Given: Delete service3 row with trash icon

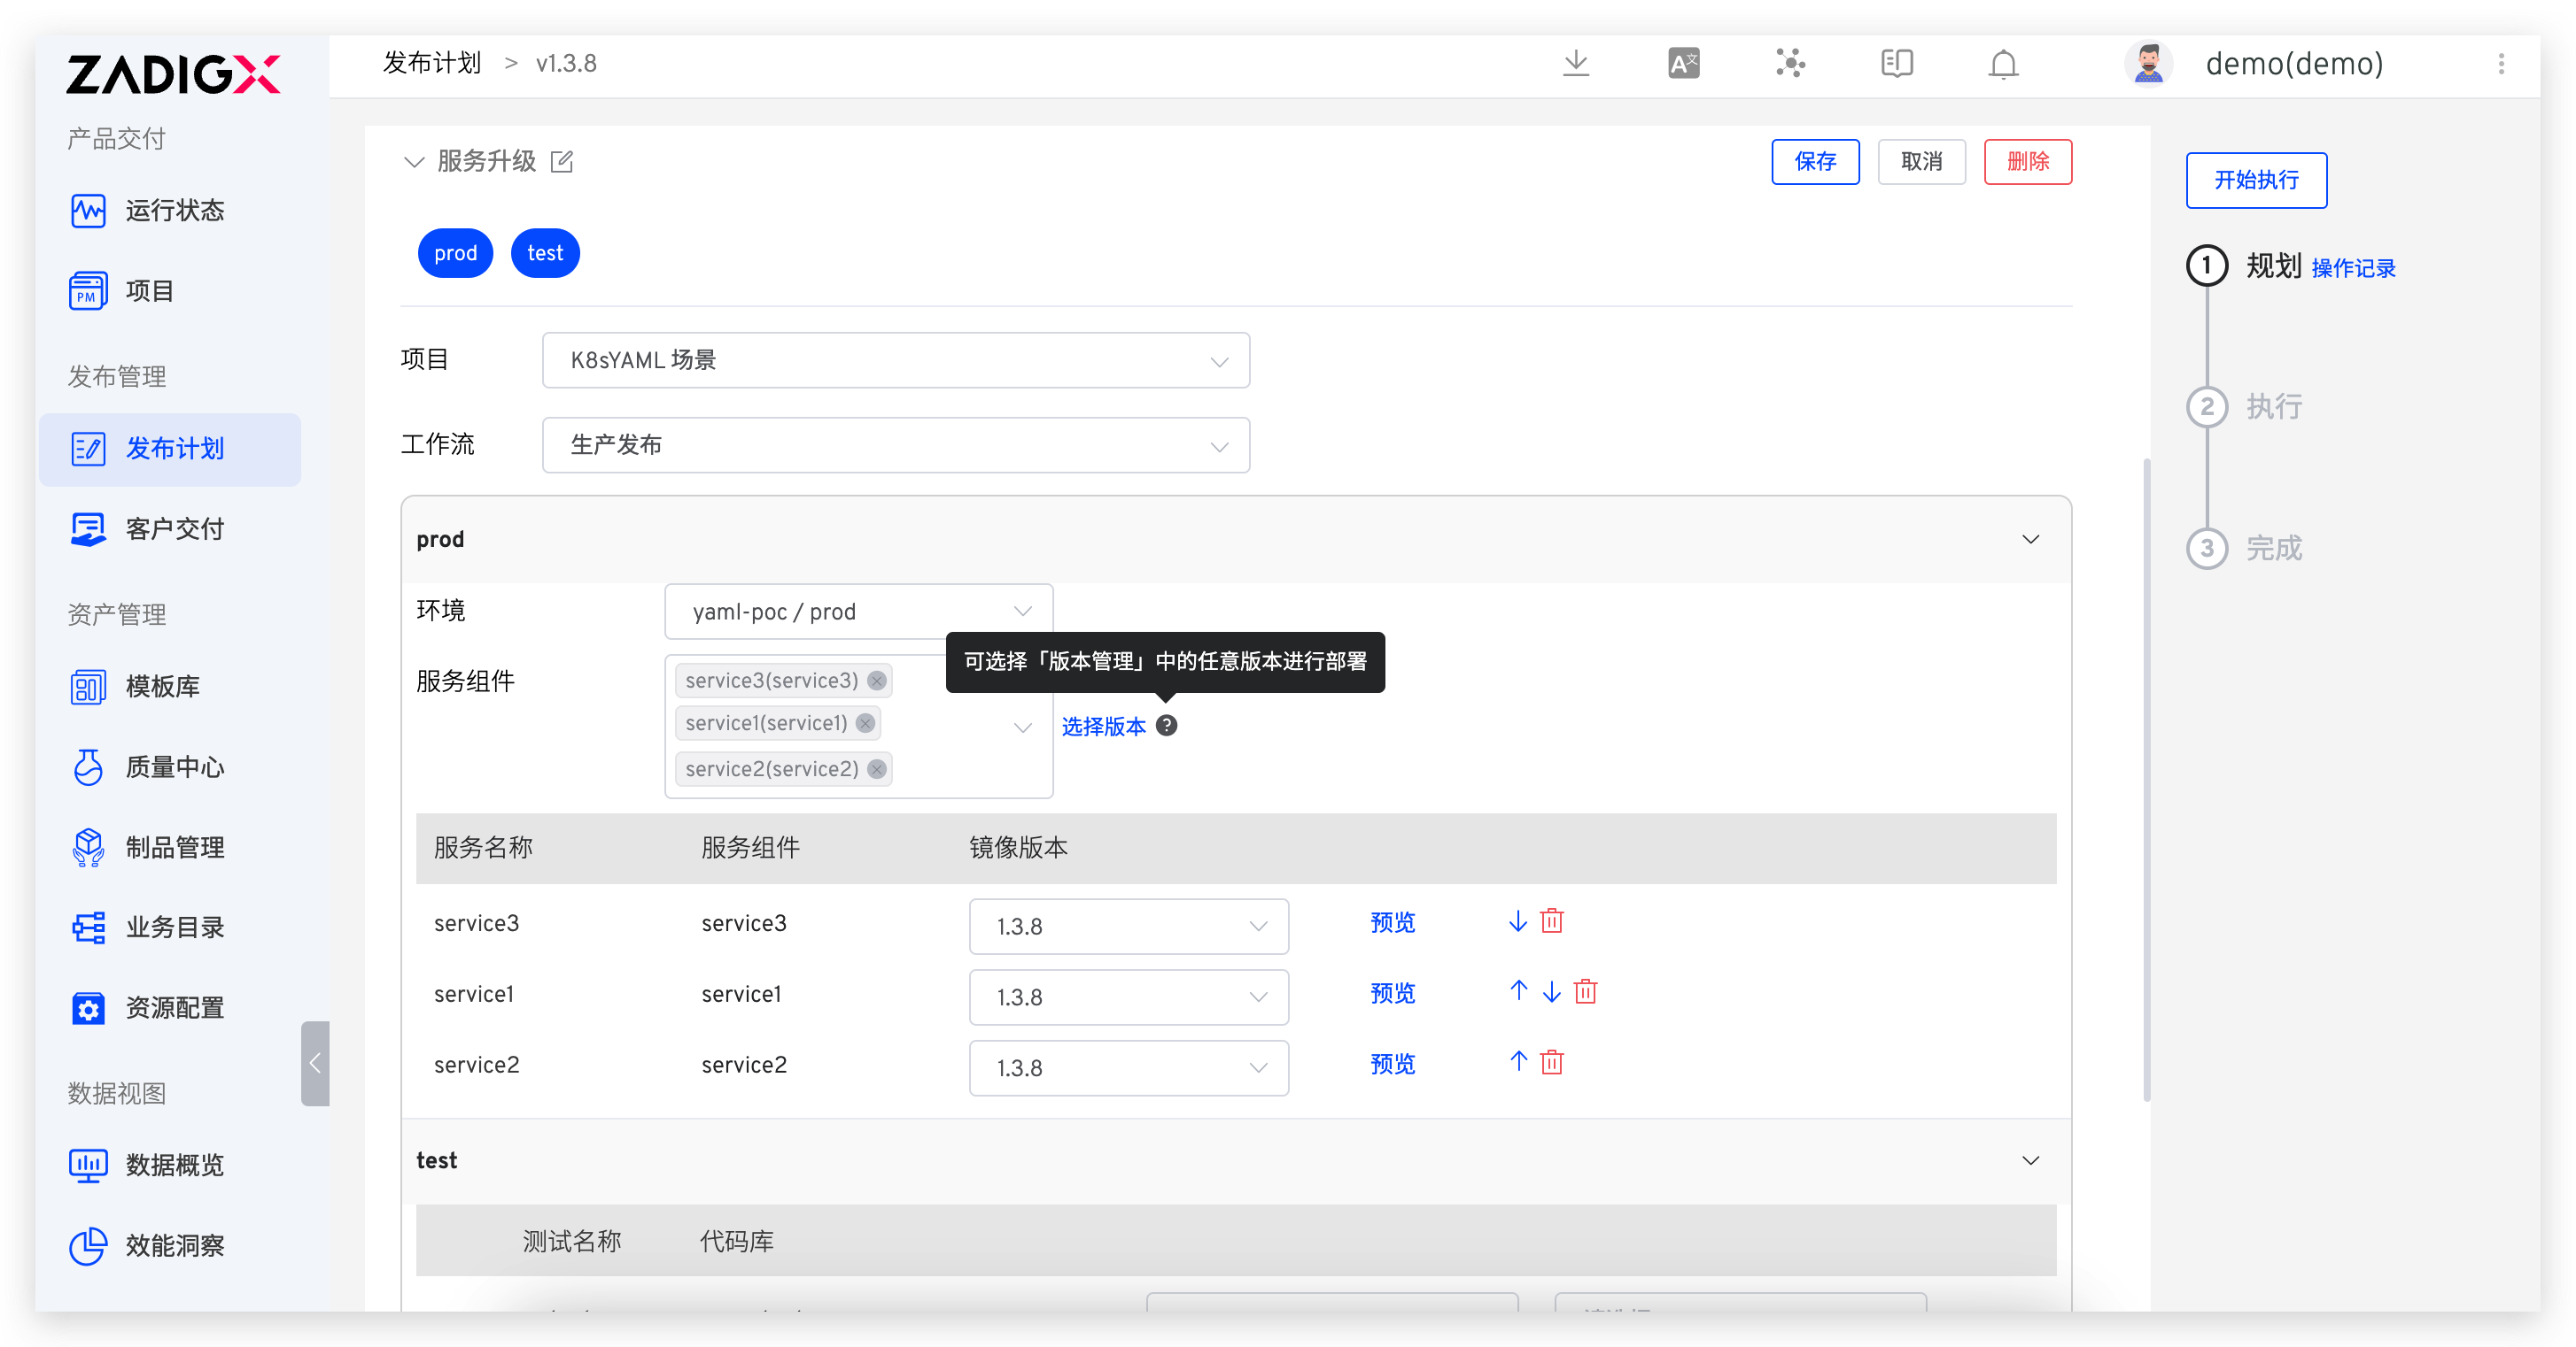Looking at the screenshot, I should point(1552,921).
